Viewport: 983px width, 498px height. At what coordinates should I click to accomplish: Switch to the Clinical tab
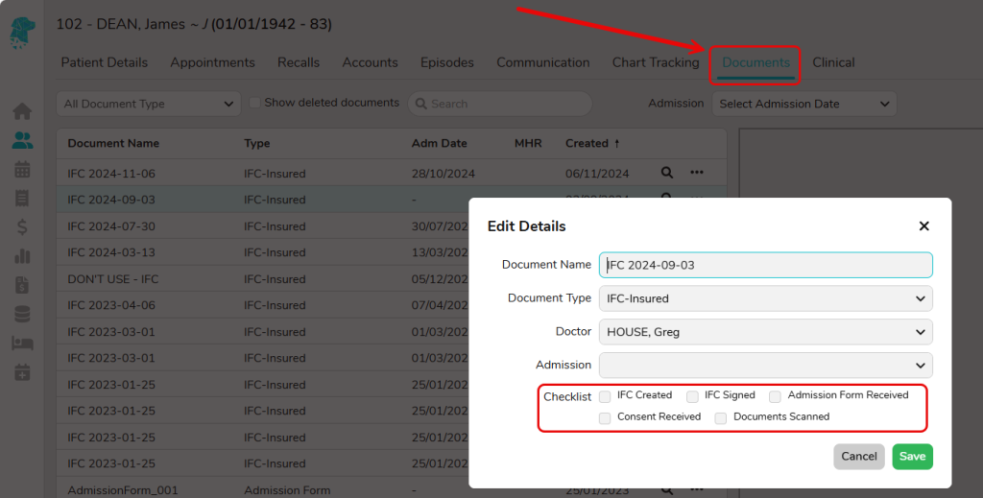tap(833, 62)
